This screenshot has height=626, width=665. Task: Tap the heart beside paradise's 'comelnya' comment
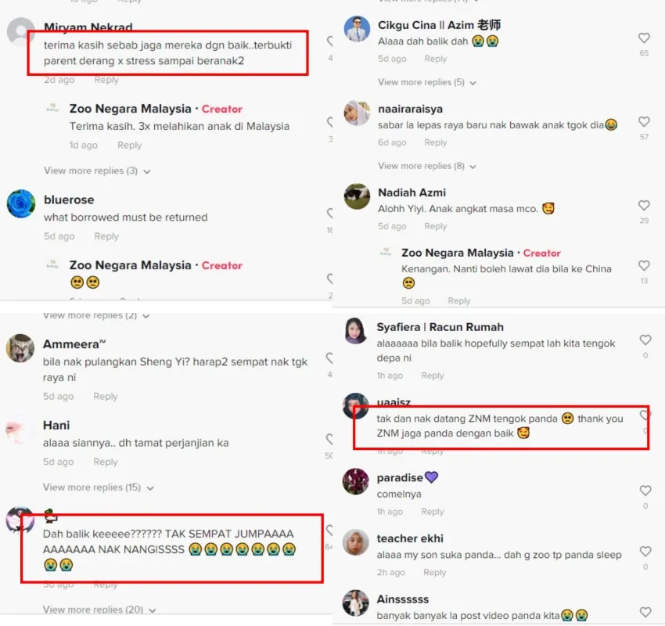[x=645, y=491]
